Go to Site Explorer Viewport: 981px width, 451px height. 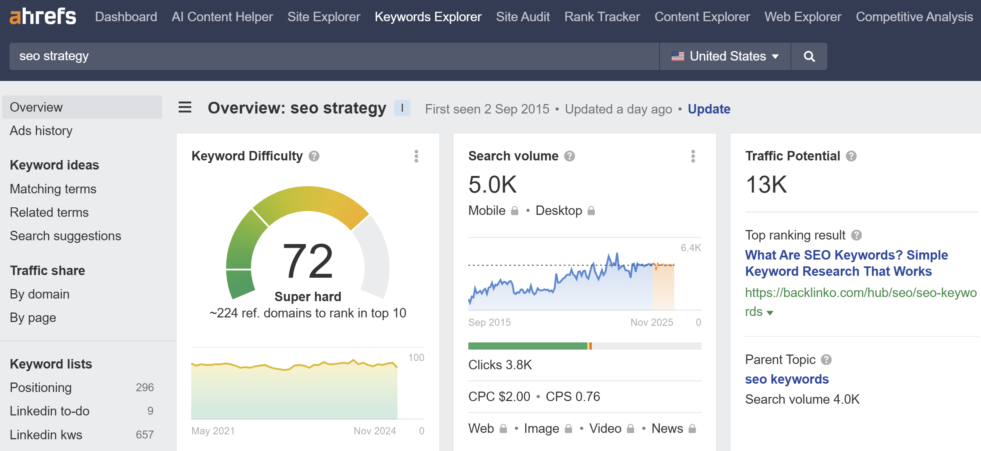[x=323, y=17]
